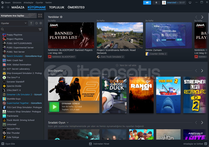Open the Project Scandinavia Refresh news thumbnail
The image size is (209, 147).
pyautogui.click(x=120, y=35)
